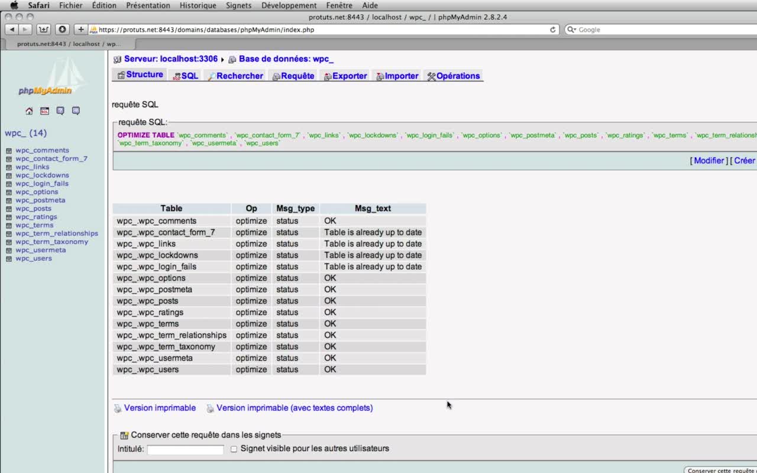Select the Rechercher tab

point(235,76)
